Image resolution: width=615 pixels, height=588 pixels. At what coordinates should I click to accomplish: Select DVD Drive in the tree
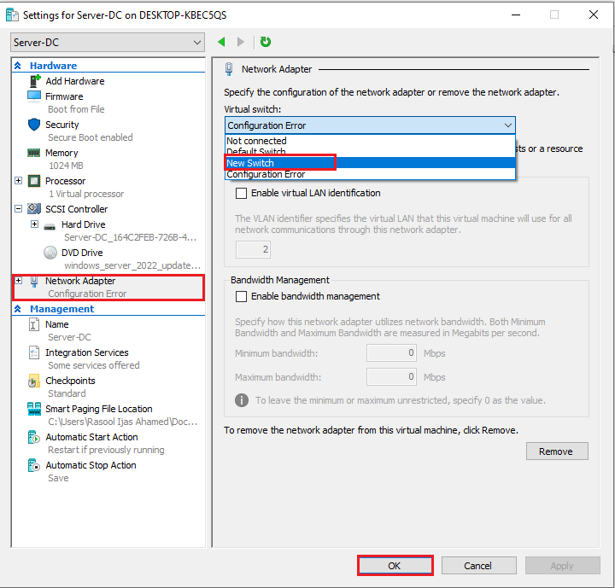coord(82,253)
